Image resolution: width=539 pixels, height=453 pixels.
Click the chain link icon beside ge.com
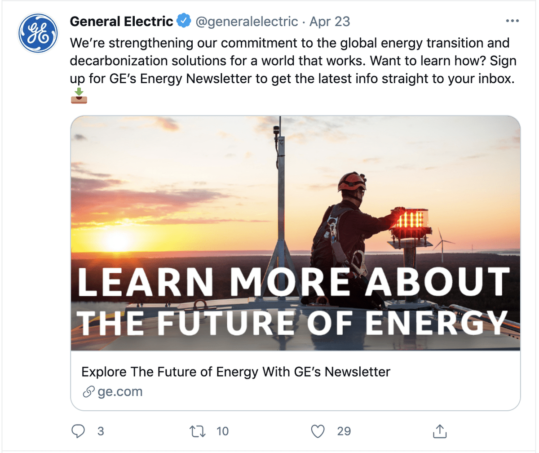click(x=88, y=392)
